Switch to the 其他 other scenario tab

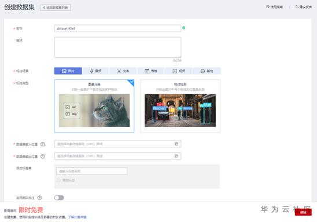click(207, 71)
